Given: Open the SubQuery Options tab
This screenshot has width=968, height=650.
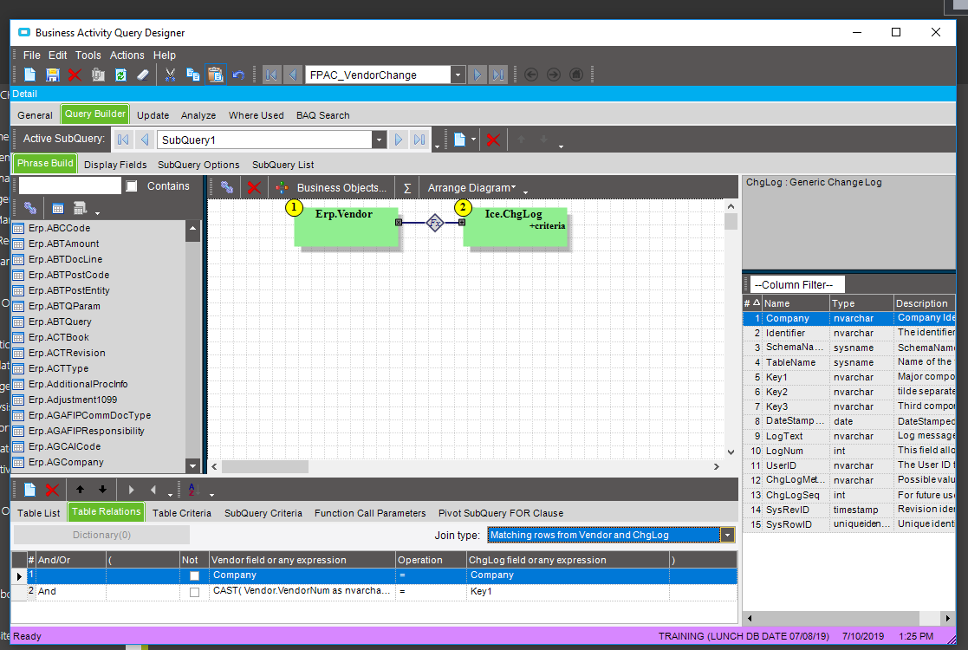Looking at the screenshot, I should coord(198,165).
